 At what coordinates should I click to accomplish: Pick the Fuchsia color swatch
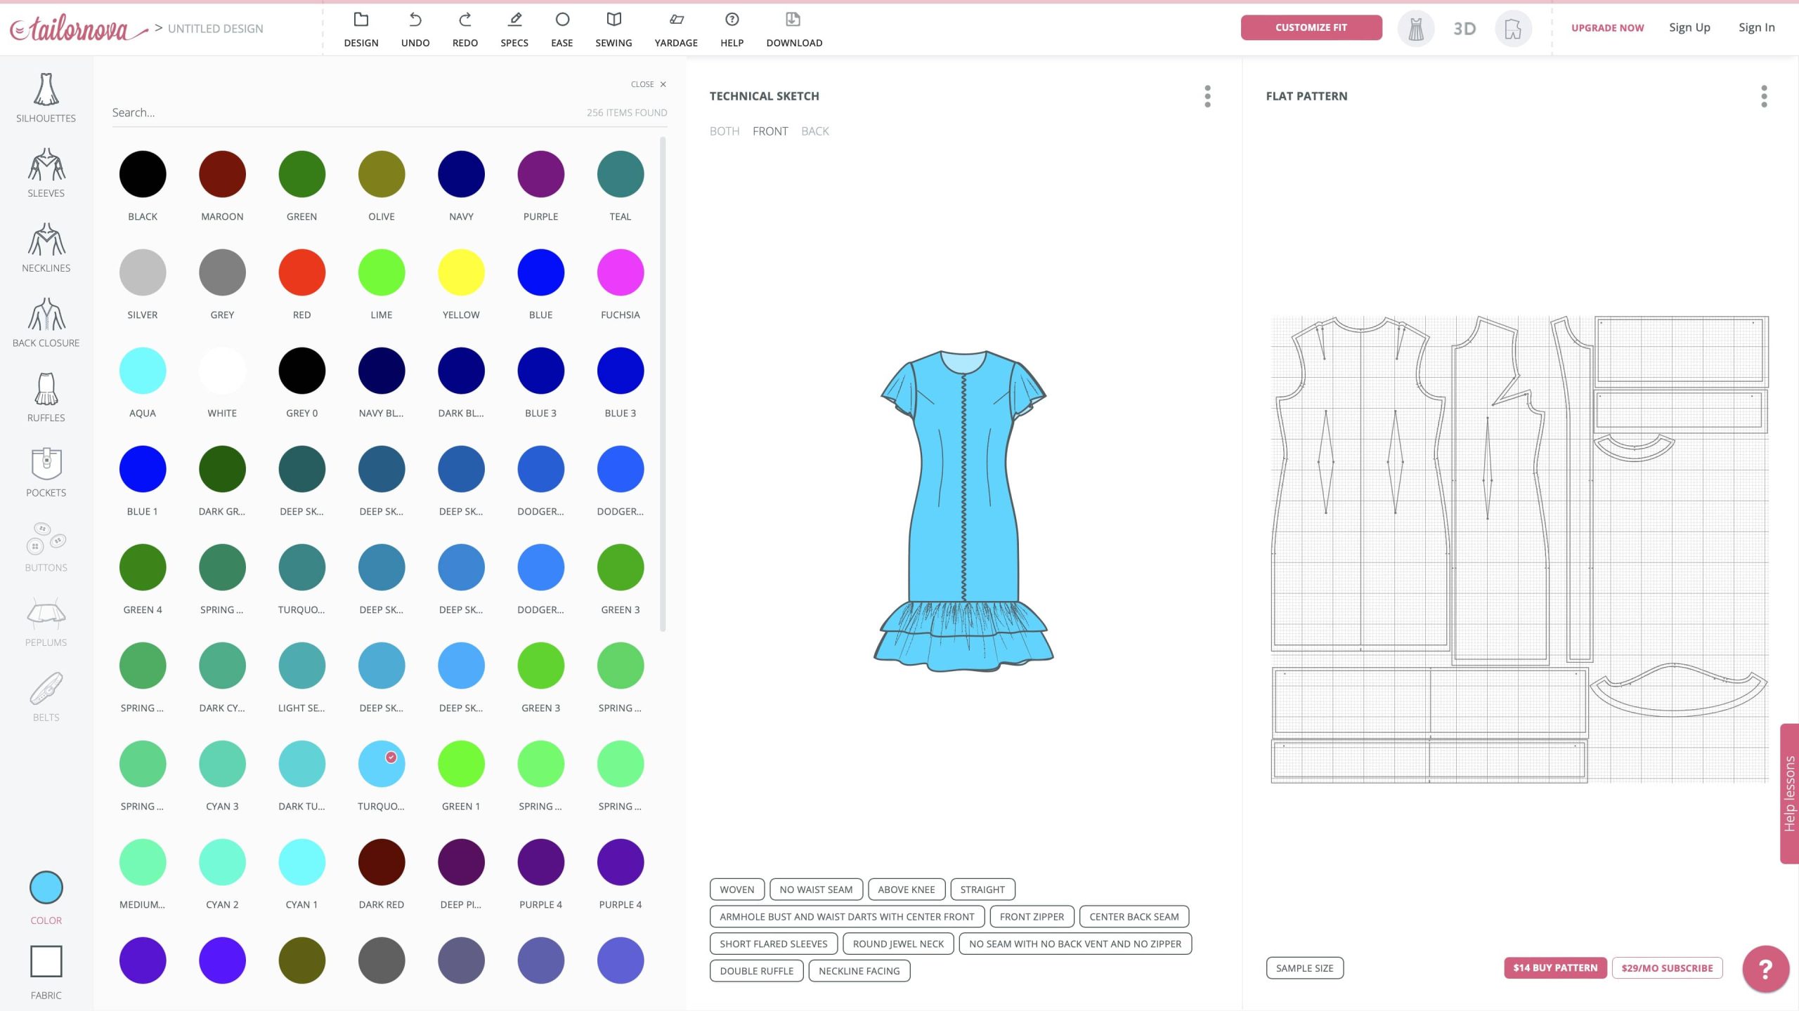[620, 272]
